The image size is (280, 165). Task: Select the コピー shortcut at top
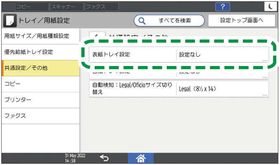click(32, 7)
